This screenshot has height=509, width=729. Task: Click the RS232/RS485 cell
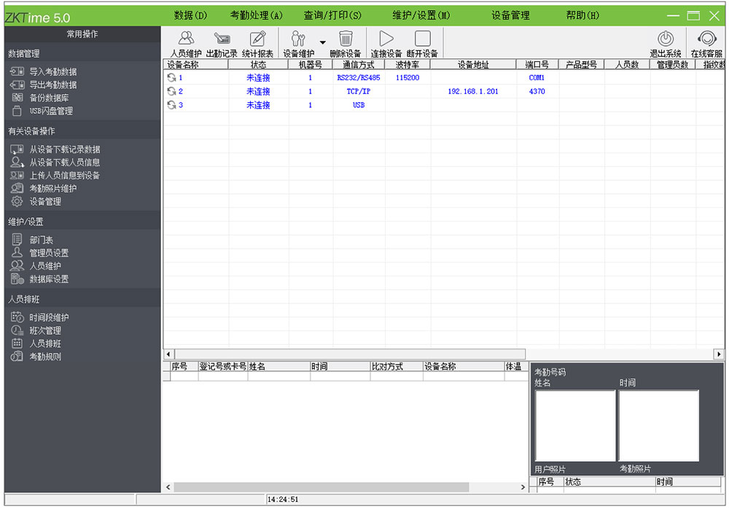(x=359, y=78)
